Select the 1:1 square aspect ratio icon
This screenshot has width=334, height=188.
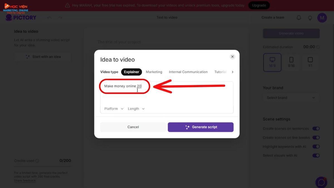pos(310,62)
